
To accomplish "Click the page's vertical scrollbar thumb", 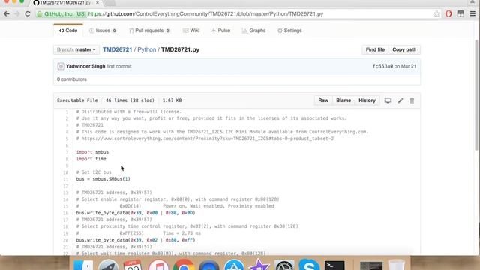I will [x=476, y=95].
